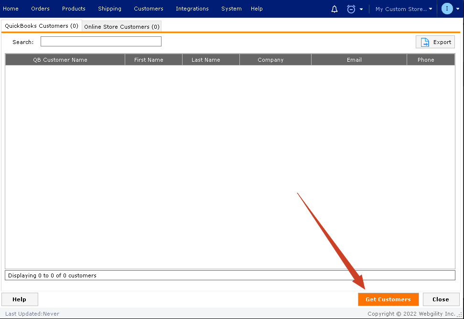Expand the user profile dropdown arrow

(x=458, y=9)
